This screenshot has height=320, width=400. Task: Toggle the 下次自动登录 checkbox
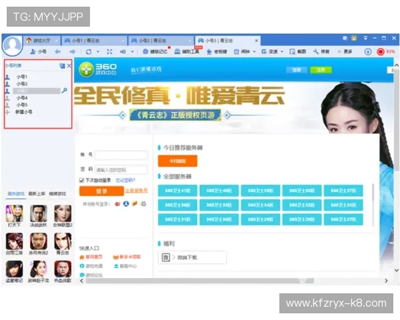[x=81, y=181]
